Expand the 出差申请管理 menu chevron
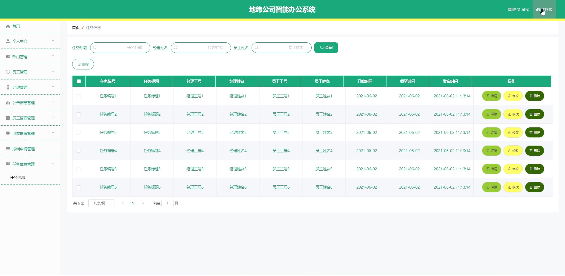This screenshot has height=276, width=565. 53,133
